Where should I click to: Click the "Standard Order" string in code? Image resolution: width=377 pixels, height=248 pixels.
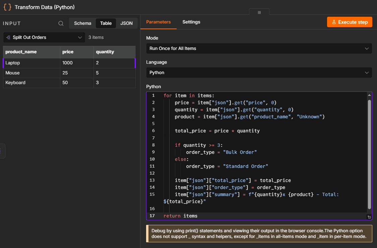pyautogui.click(x=245, y=167)
